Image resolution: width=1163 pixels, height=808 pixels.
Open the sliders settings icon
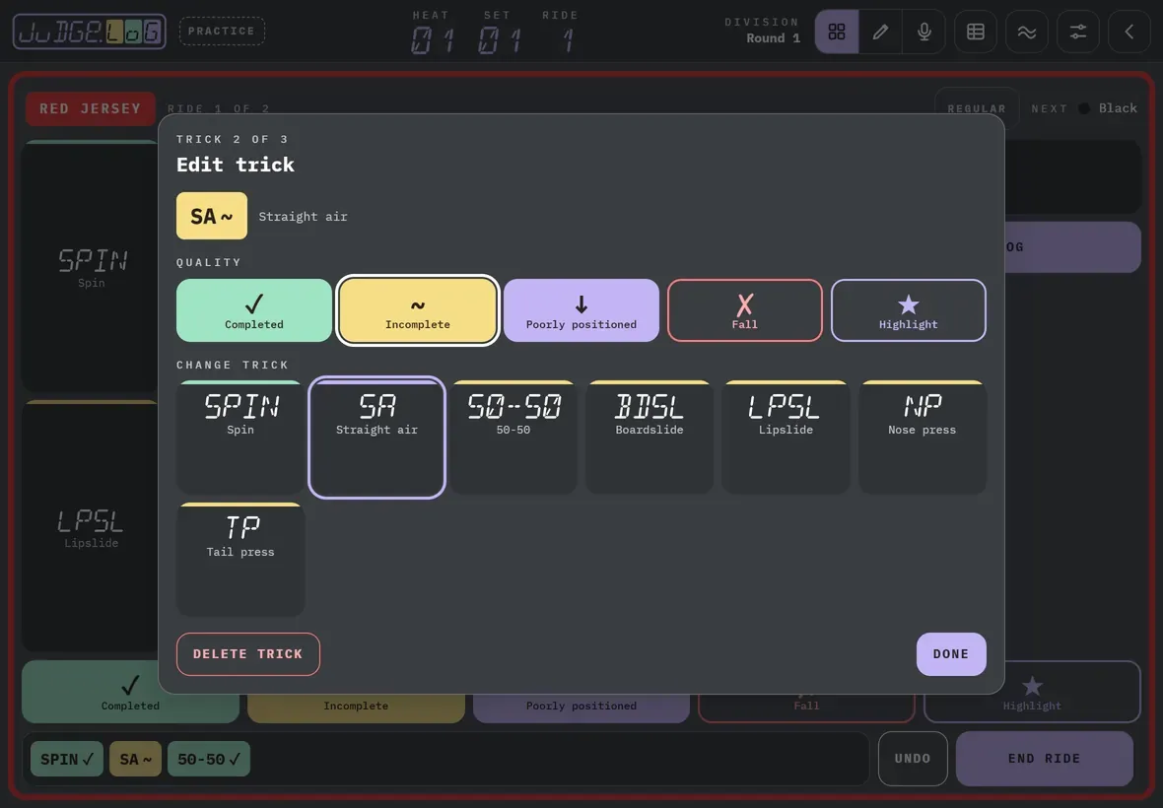point(1077,32)
